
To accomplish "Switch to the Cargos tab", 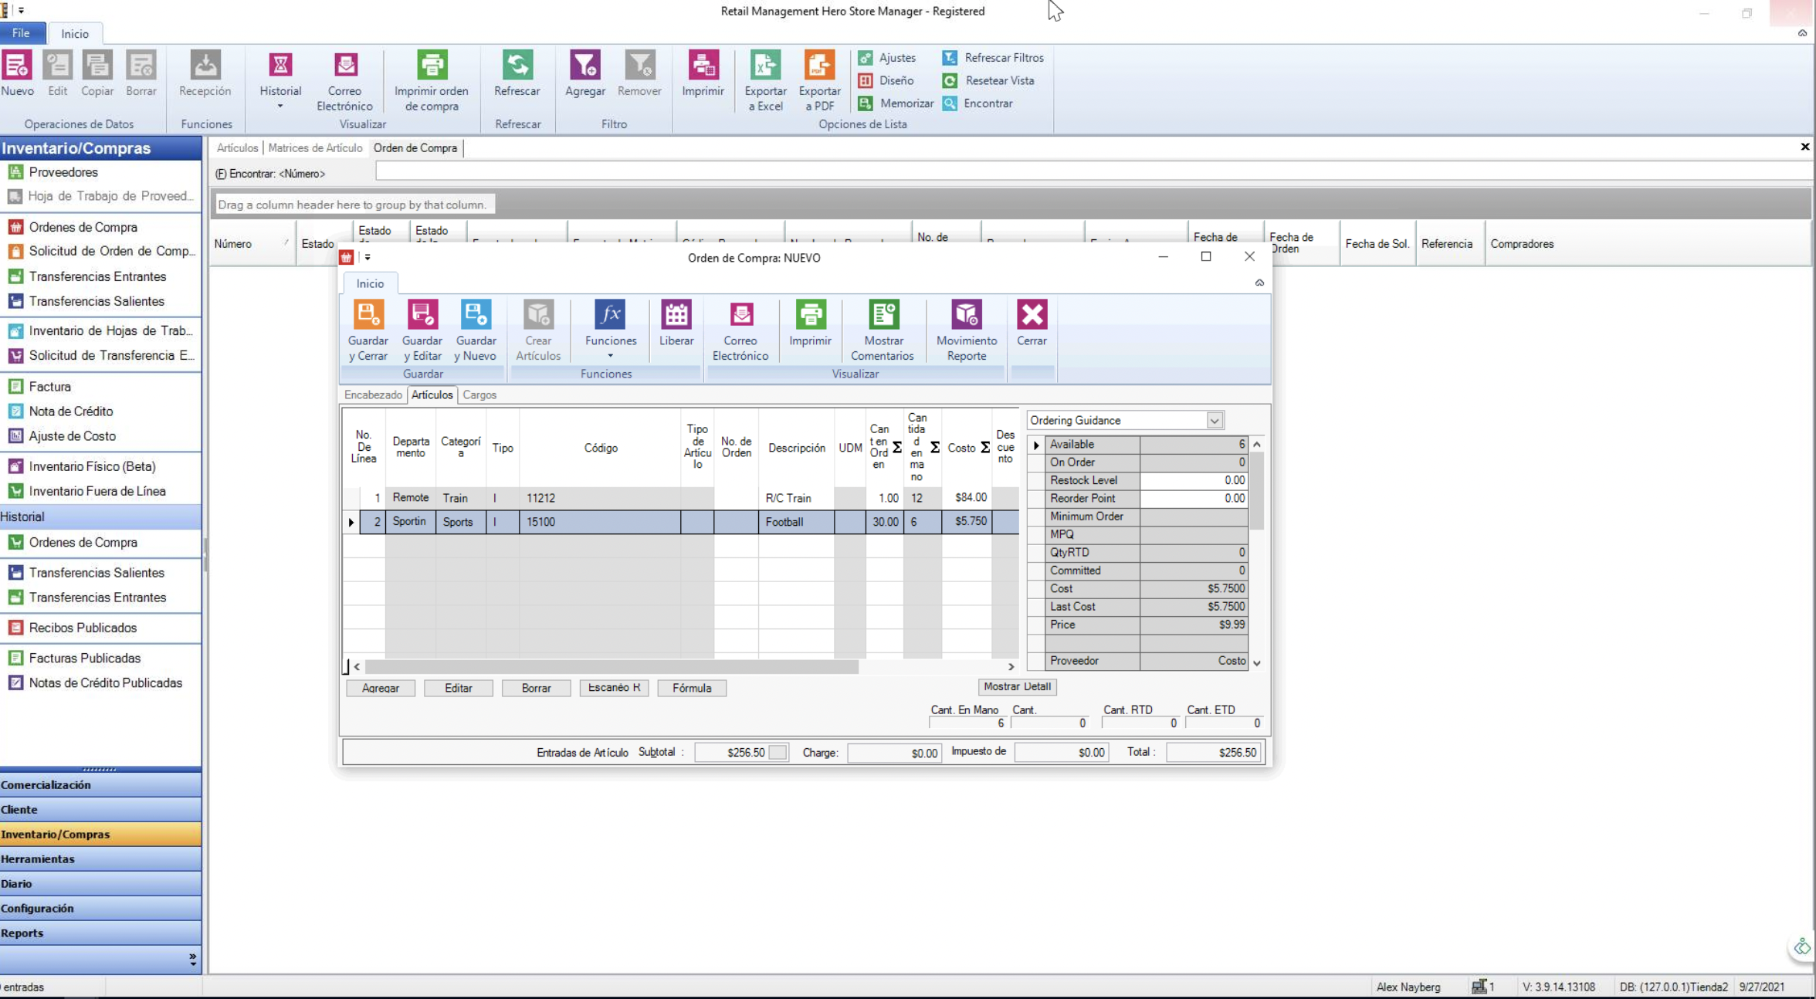I will pyautogui.click(x=479, y=395).
